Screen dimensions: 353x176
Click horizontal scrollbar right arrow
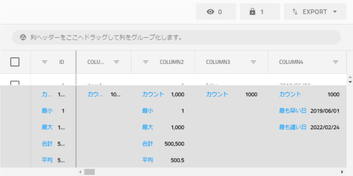coord(342,172)
